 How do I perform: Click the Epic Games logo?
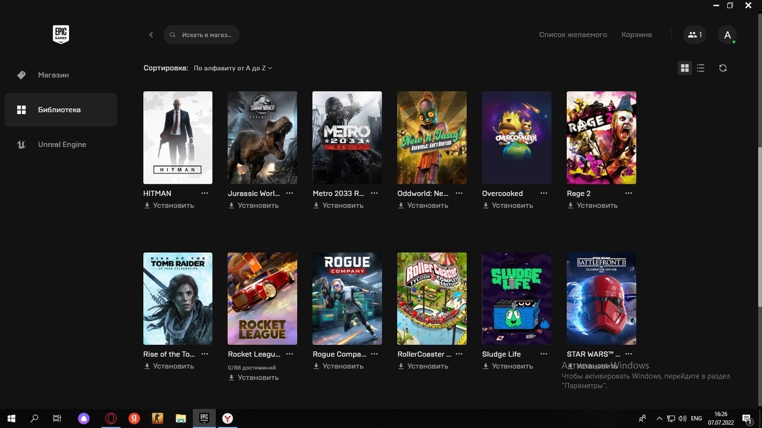coord(61,34)
